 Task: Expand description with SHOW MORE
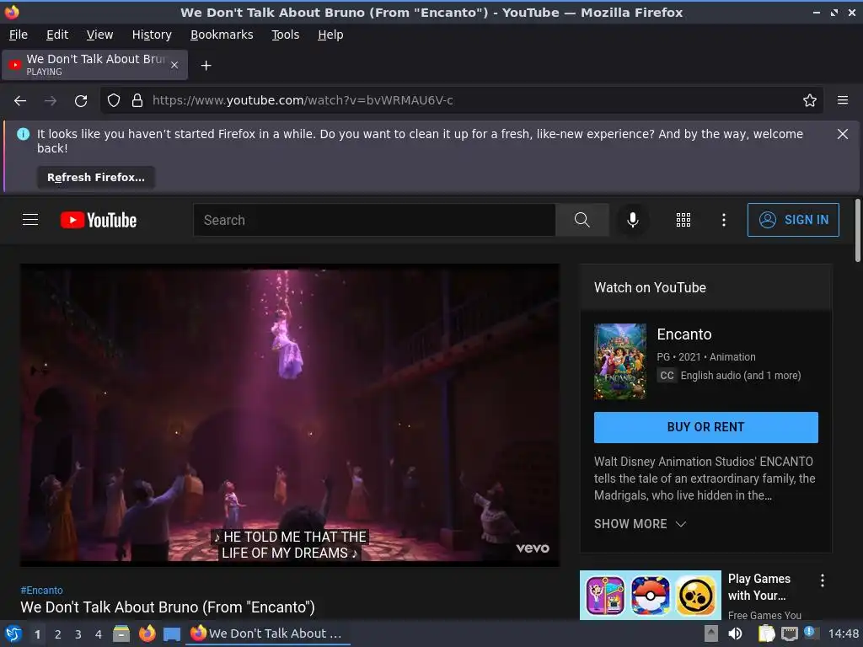pos(640,524)
